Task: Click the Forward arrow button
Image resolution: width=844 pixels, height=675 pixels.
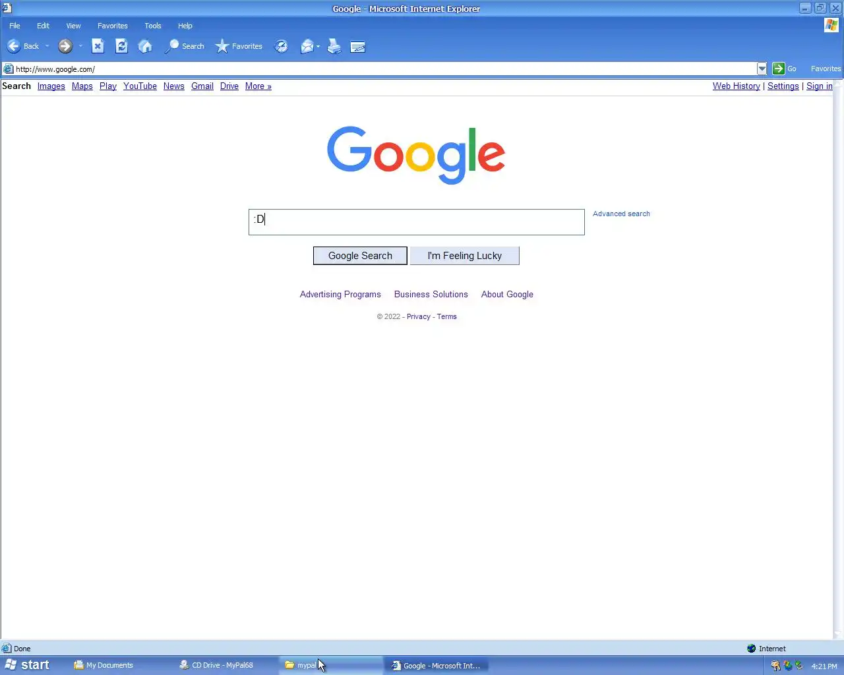Action: (x=65, y=46)
